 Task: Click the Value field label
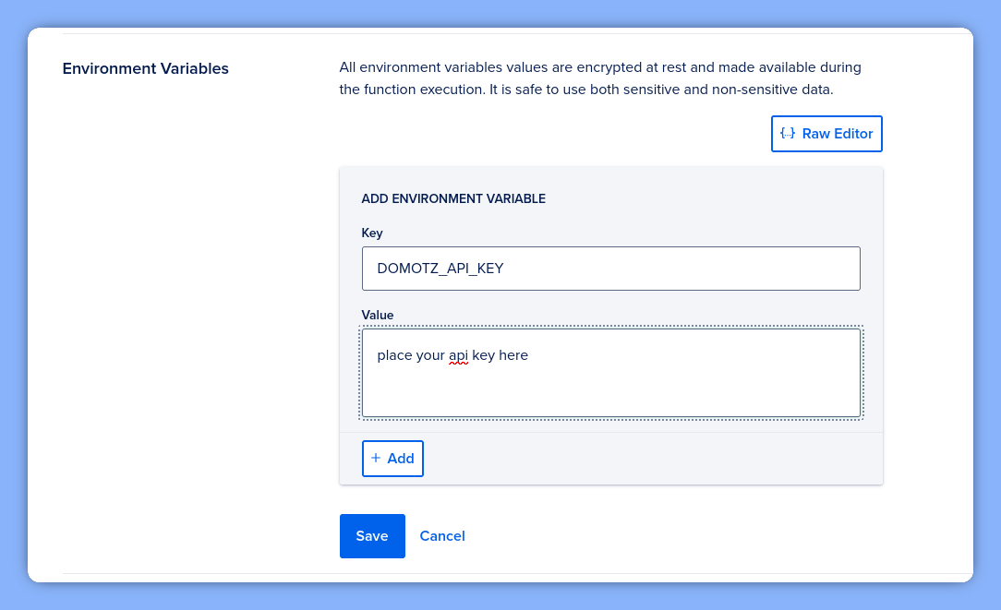(x=378, y=315)
